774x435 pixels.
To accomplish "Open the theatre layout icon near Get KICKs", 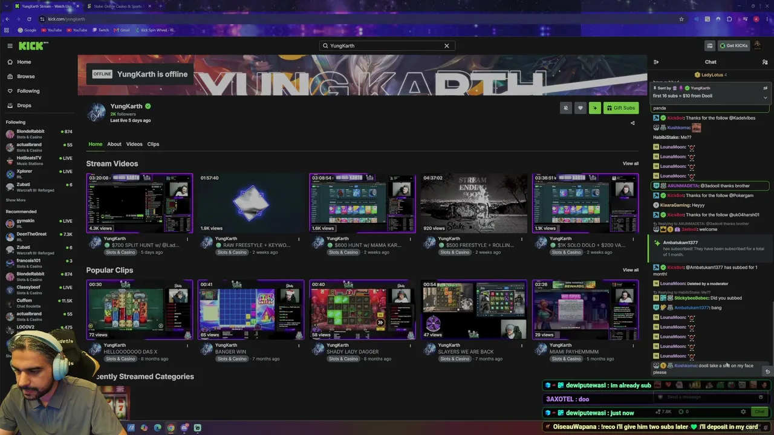I will click(x=710, y=46).
